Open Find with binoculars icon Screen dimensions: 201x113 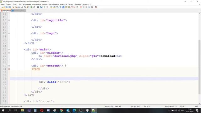click(38, 7)
